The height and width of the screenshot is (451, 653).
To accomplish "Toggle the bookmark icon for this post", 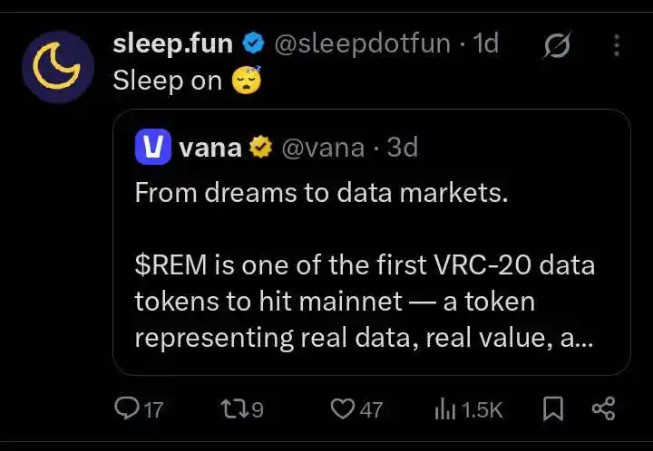I will (x=553, y=408).
